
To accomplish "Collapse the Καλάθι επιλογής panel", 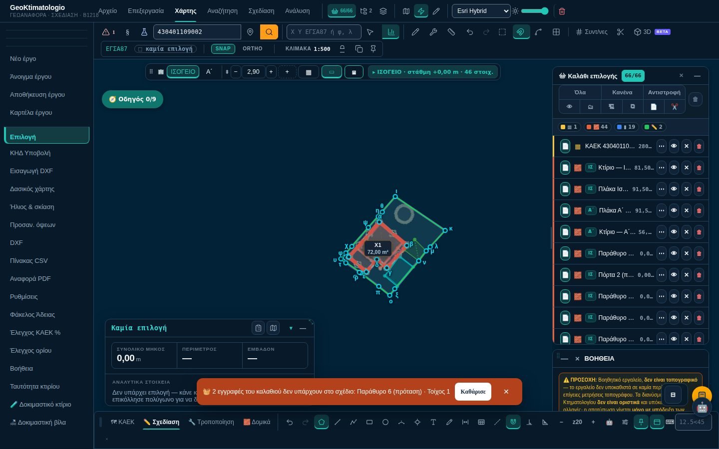I will pyautogui.click(x=697, y=76).
